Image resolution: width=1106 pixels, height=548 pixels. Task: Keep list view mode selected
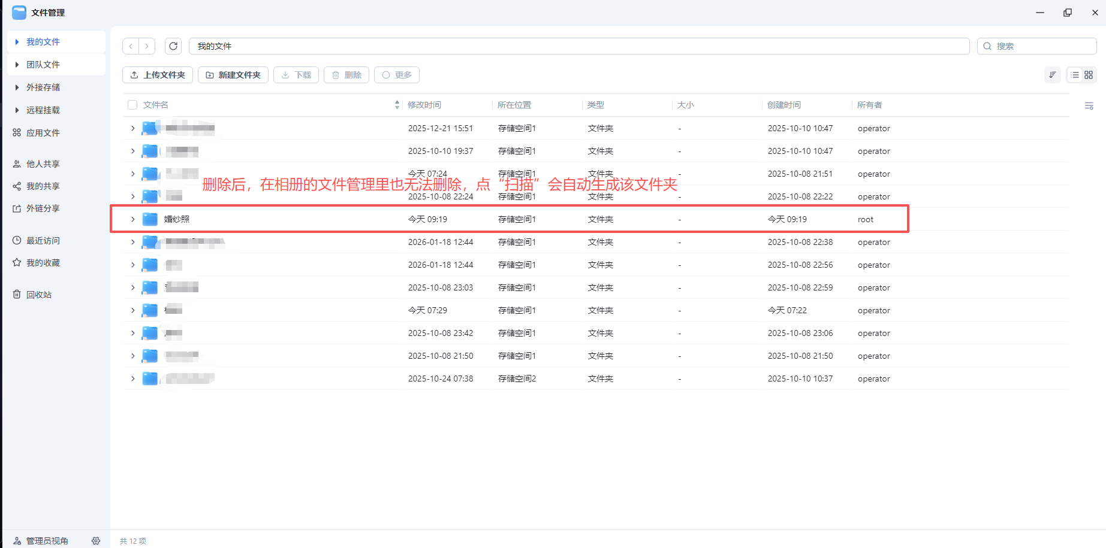coord(1075,75)
